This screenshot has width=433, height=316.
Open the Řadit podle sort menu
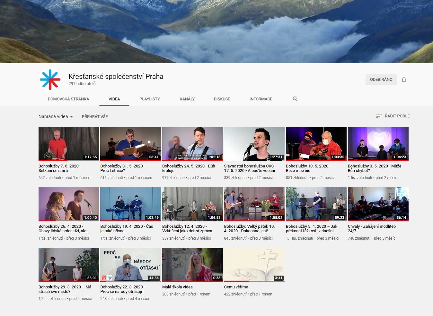397,116
